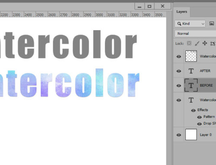216x165 pixels.
Task: Lock position move icon
Action: [x=205, y=43]
